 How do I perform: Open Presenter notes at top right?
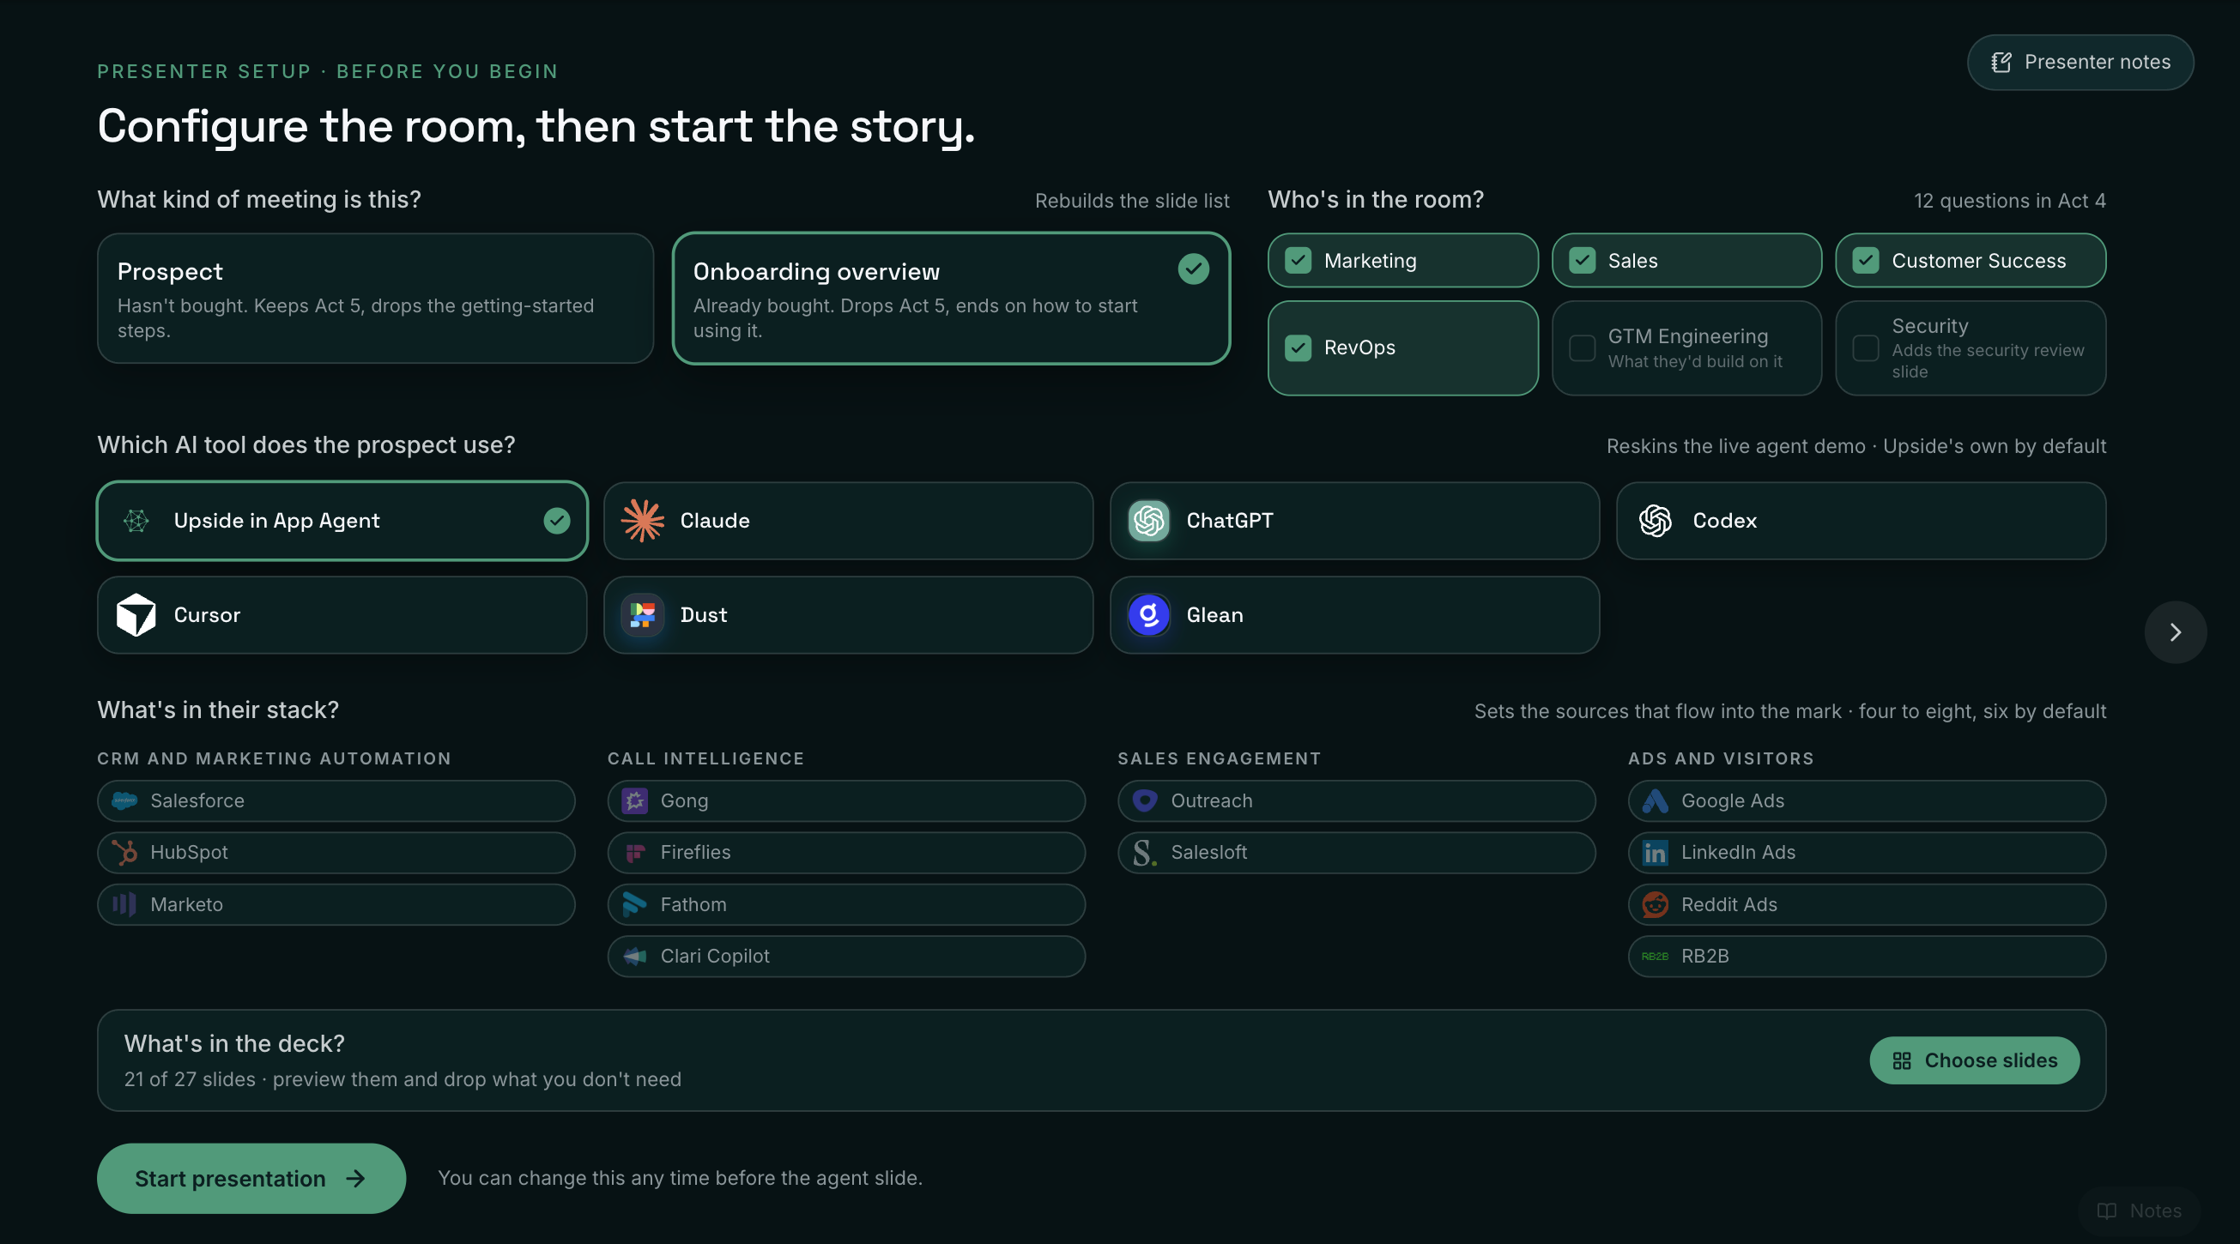[x=2080, y=62]
